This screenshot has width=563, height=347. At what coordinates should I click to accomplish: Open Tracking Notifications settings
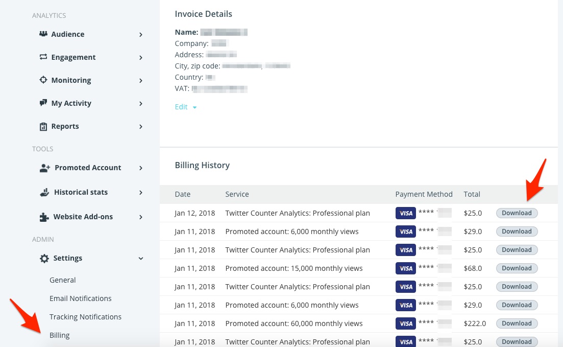click(85, 317)
